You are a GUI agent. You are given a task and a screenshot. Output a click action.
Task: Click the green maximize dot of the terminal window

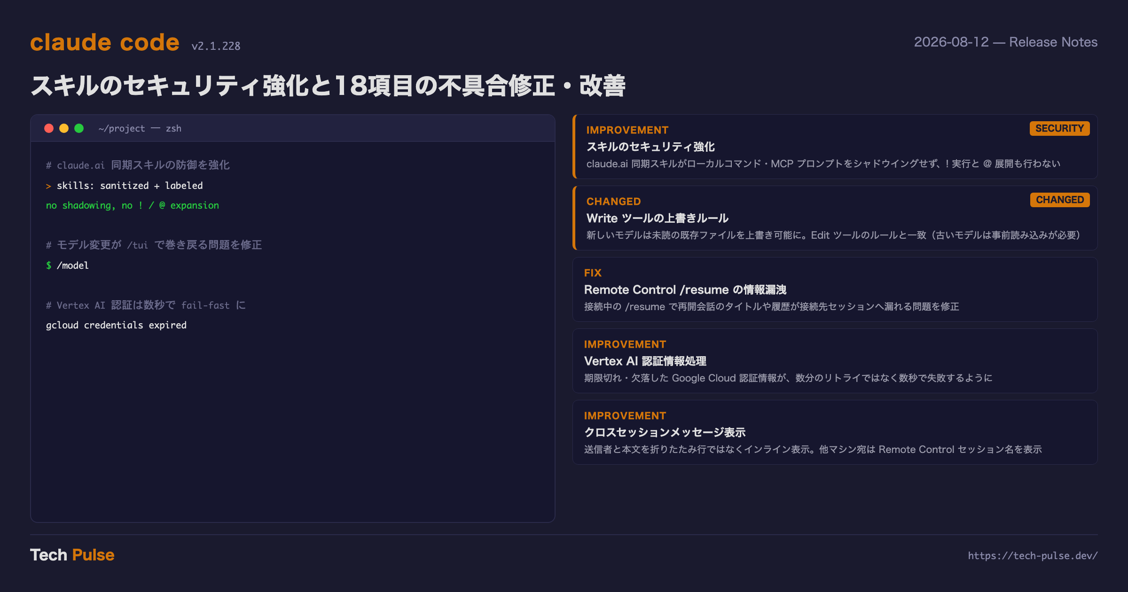pyautogui.click(x=79, y=128)
